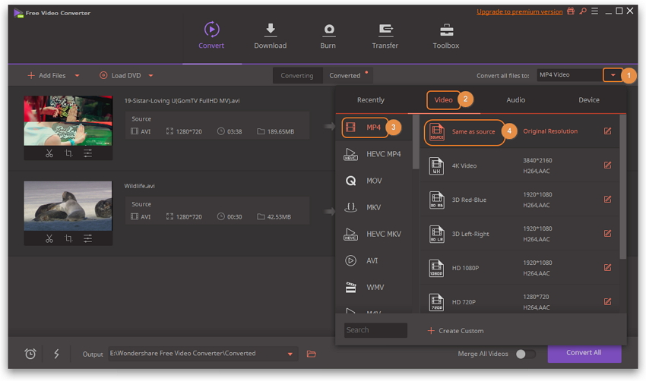Expand the Add Files dropdown arrow
The image size is (646, 381).
[77, 76]
